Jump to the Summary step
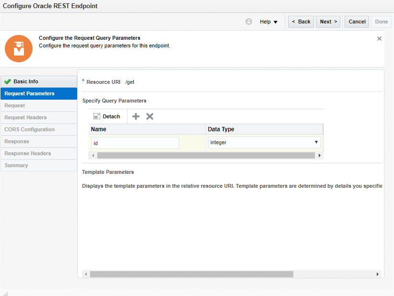394x296 pixels. coord(39,165)
